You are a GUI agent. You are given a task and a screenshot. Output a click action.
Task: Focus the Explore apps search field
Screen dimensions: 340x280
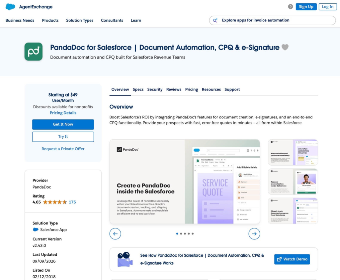click(x=272, y=20)
